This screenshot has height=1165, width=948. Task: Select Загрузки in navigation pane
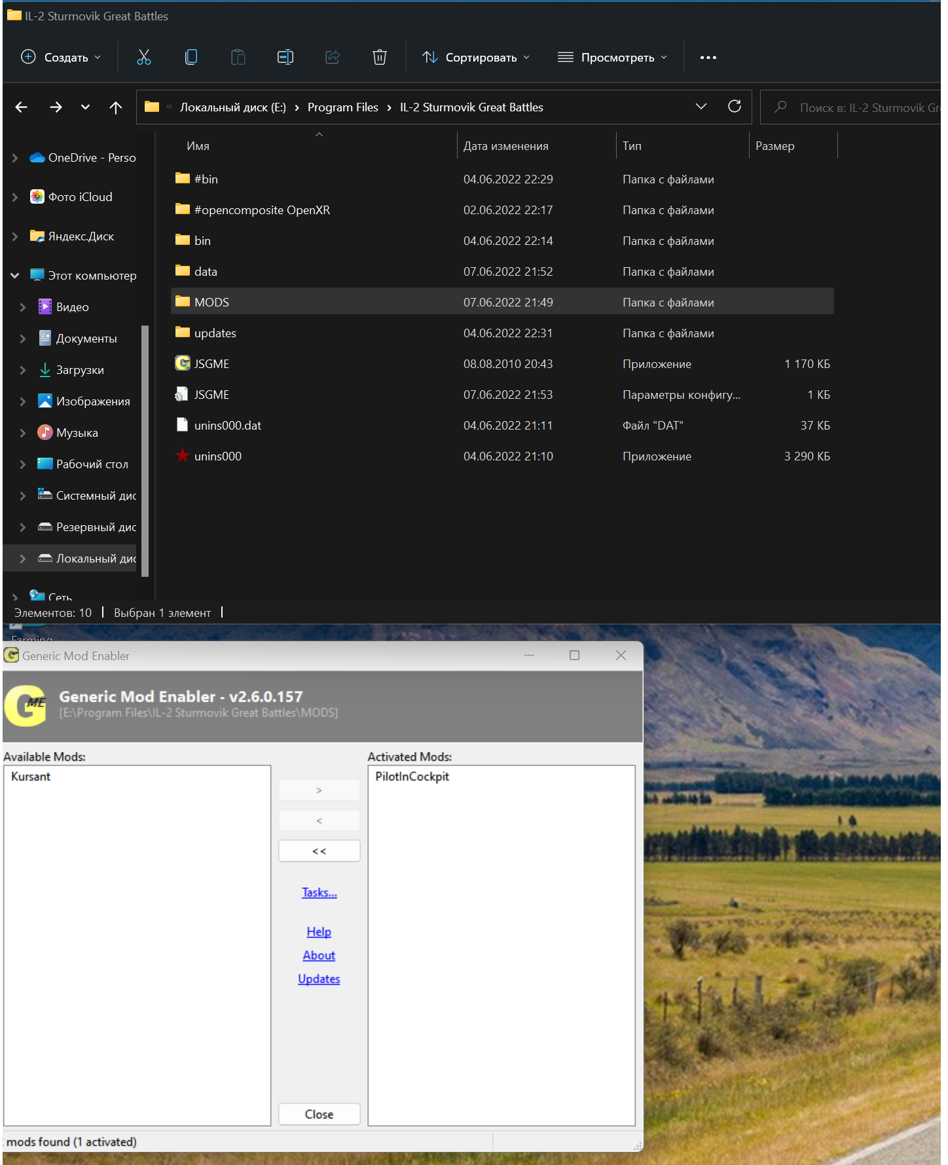click(x=80, y=370)
